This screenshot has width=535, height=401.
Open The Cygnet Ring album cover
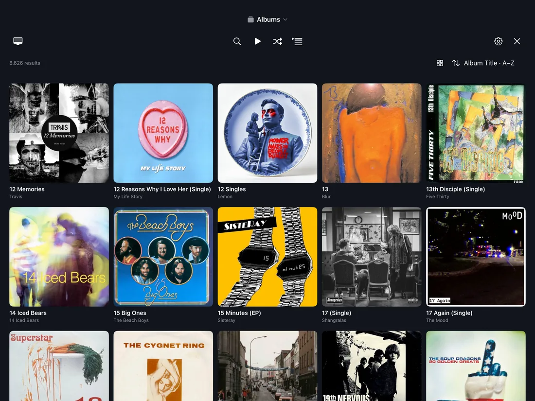[163, 366]
